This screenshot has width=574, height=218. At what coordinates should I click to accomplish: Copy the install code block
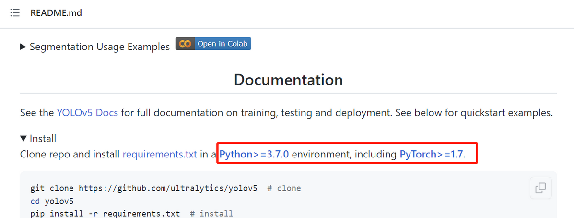(x=540, y=188)
